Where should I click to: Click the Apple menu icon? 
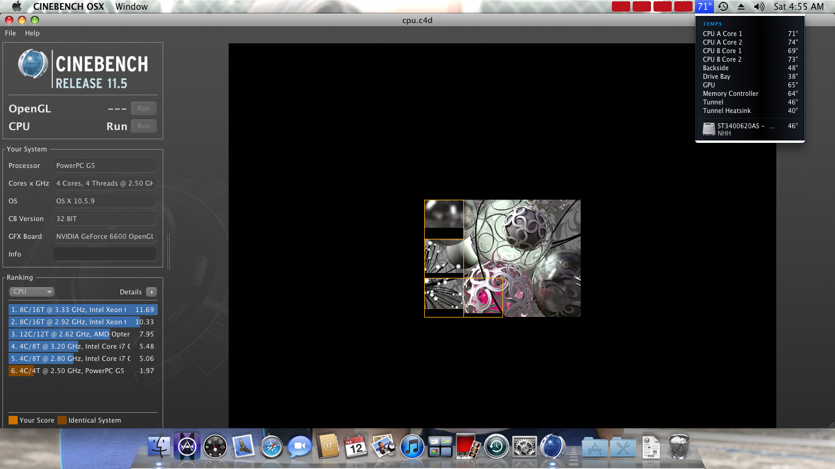[17, 6]
